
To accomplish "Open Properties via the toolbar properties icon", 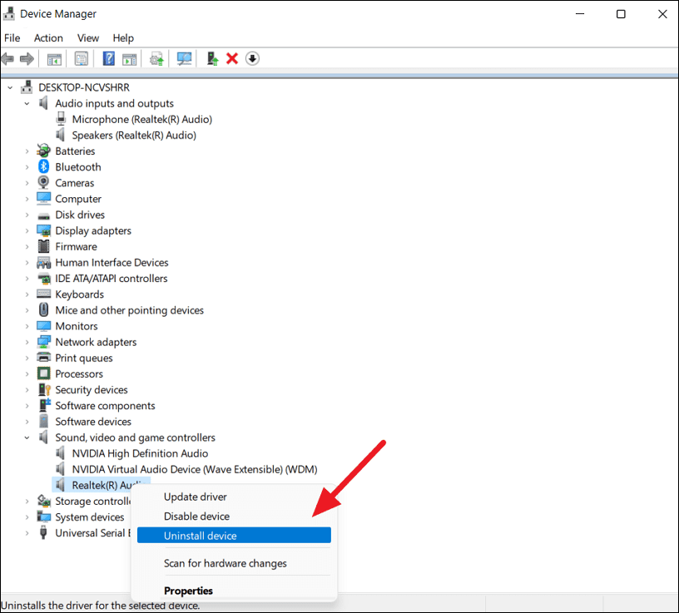I will point(81,58).
